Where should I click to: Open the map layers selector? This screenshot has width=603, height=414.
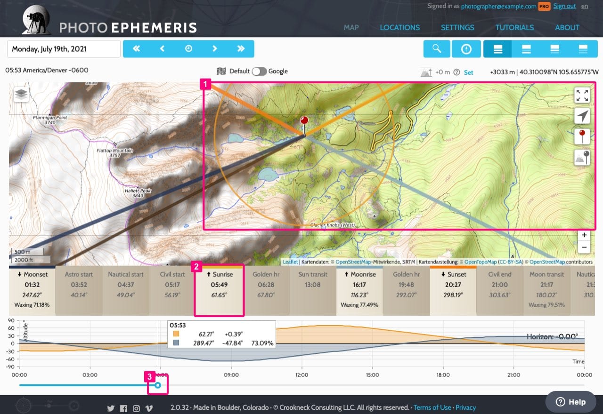[21, 94]
